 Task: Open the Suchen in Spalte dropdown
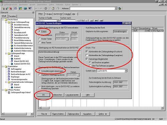[x=58, y=21]
